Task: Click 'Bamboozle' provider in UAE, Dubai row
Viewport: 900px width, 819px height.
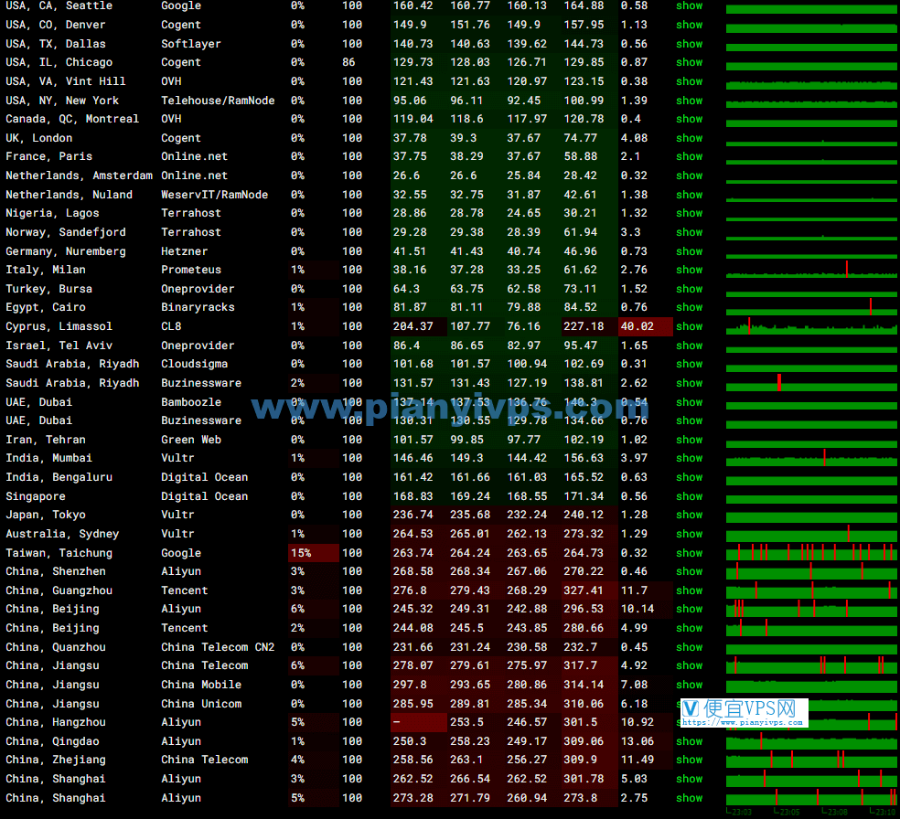Action: click(x=191, y=402)
